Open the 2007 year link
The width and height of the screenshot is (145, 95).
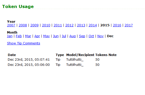point(11,25)
